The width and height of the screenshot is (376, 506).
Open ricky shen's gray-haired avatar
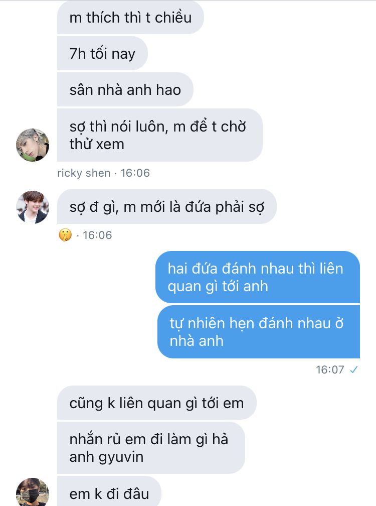[x=33, y=145]
